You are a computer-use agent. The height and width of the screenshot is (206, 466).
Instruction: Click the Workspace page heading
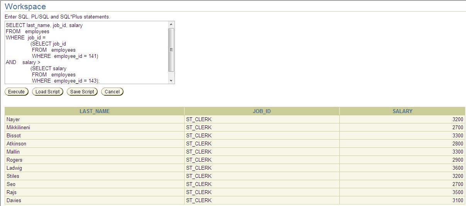click(x=25, y=7)
